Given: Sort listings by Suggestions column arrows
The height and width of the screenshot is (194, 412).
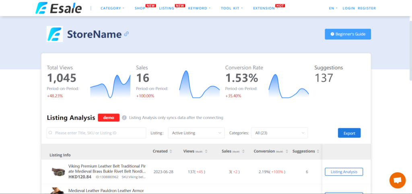Looking at the screenshot, I should coord(318,151).
